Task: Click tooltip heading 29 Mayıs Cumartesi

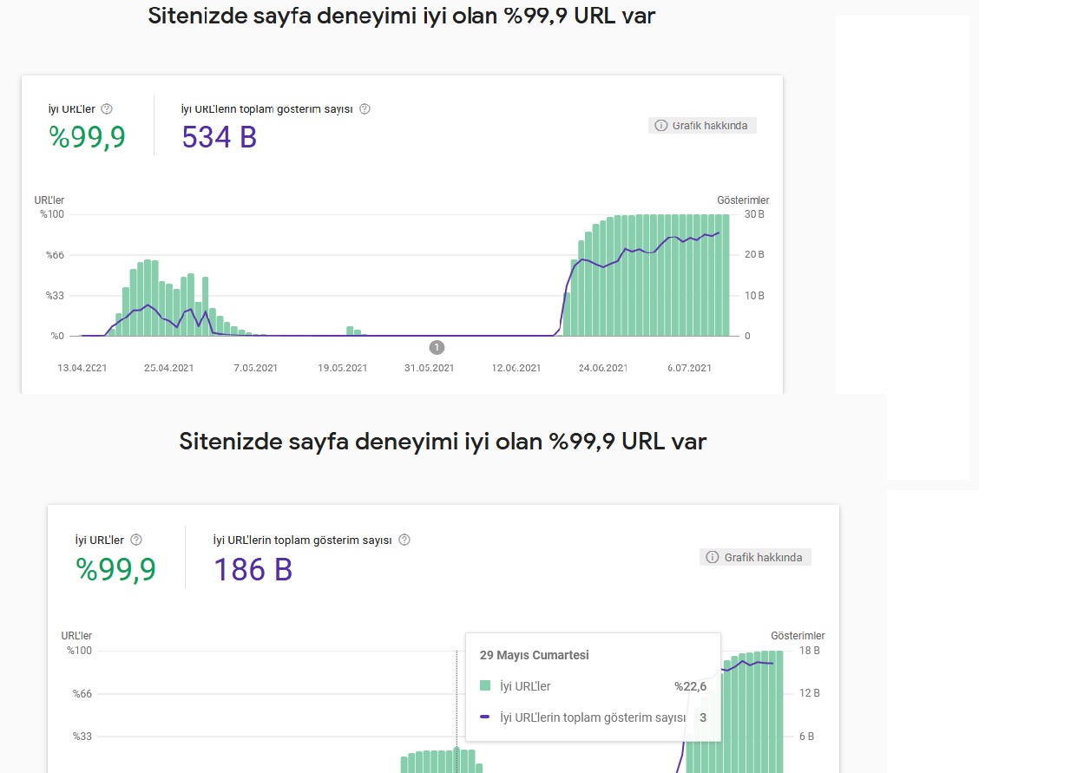Action: tap(535, 655)
